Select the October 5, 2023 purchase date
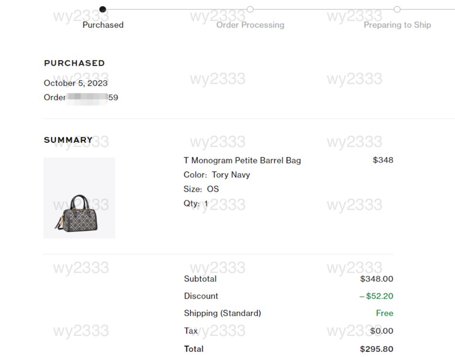The width and height of the screenshot is (455, 357). pos(75,83)
